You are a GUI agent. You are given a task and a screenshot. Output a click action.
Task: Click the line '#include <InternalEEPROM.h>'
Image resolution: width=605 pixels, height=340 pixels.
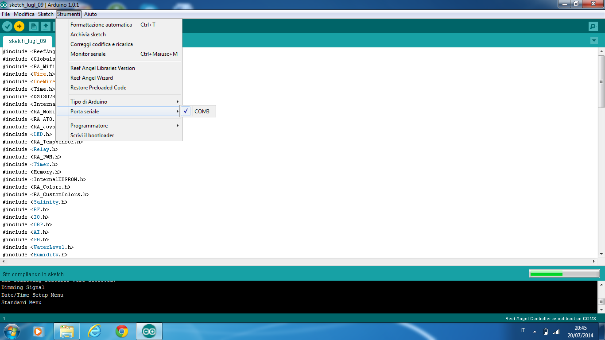click(x=44, y=179)
